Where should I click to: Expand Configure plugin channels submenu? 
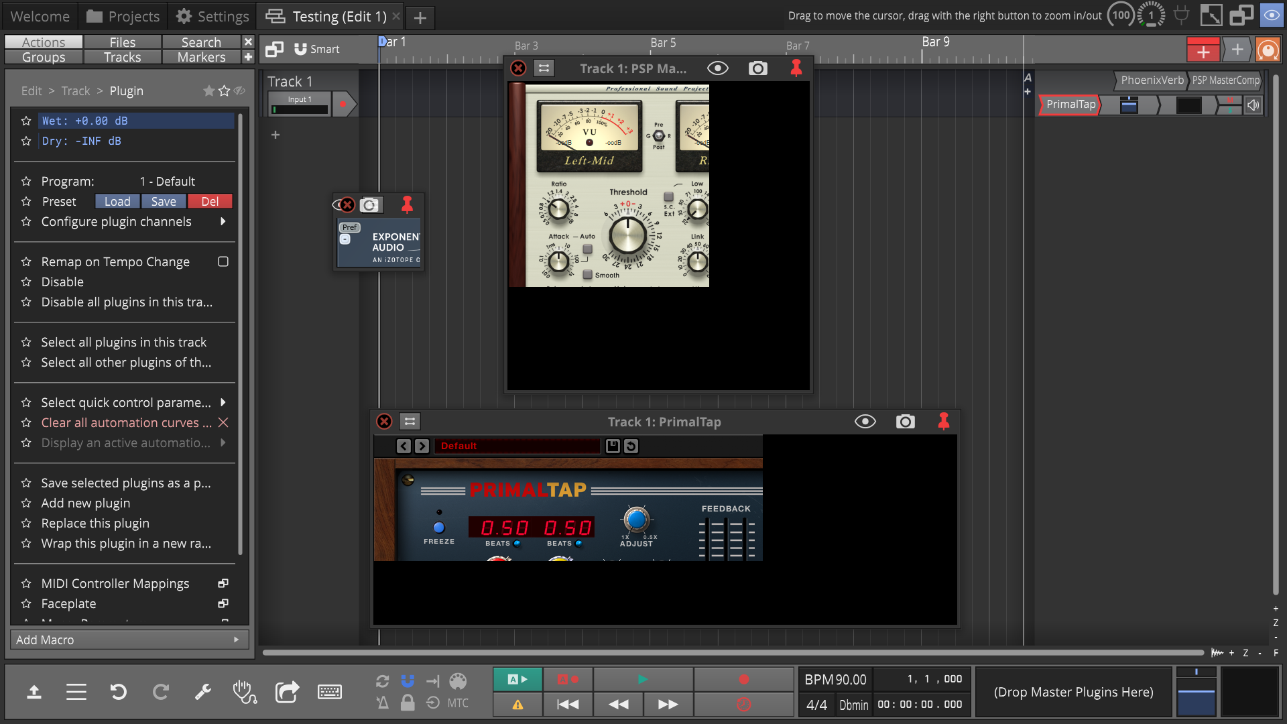pyautogui.click(x=223, y=221)
